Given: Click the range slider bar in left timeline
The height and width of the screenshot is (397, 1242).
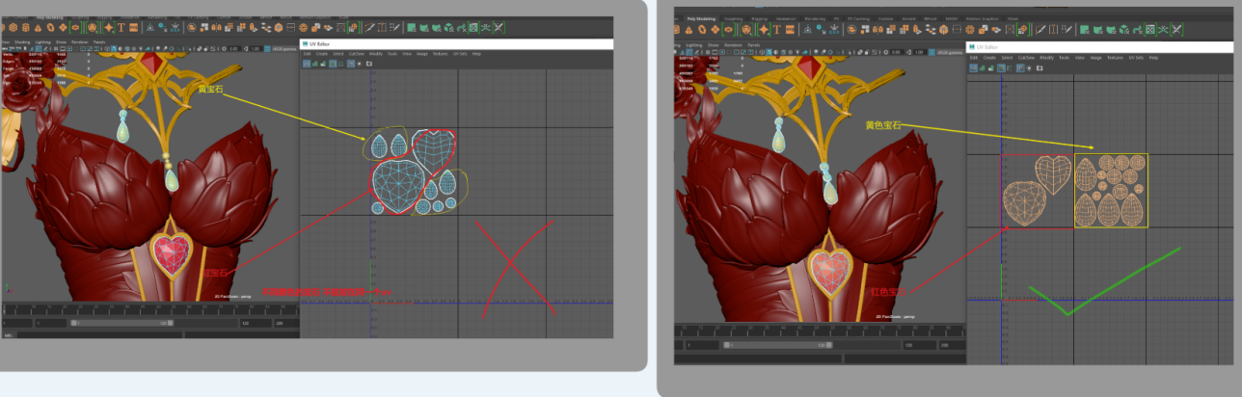Looking at the screenshot, I should point(121,323).
